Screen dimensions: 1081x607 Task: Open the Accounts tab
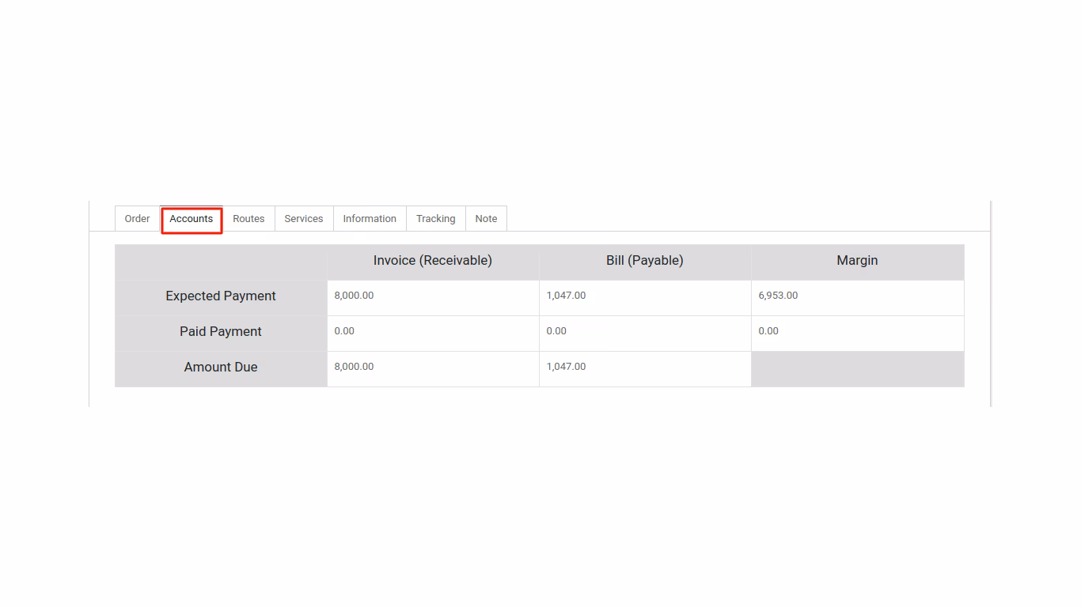(x=192, y=219)
